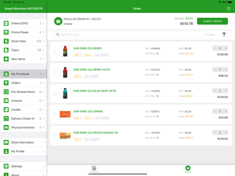Viewport: 235px width, 176px height.
Task: Expand the Promo Power chevron
Action: click(x=43, y=32)
